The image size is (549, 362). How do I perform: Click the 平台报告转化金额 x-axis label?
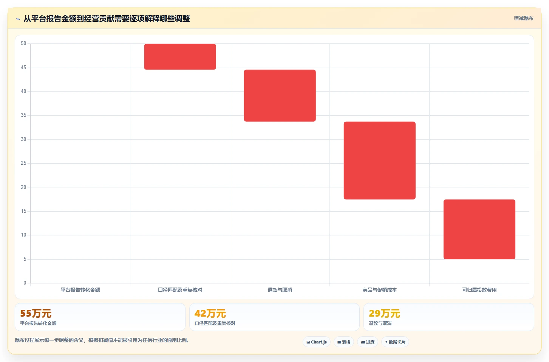pos(80,290)
